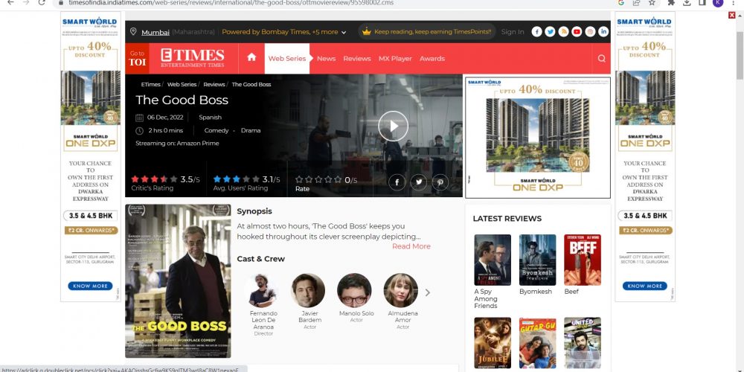Click Know More in left Smart World ad
The image size is (744, 372).
click(x=90, y=286)
